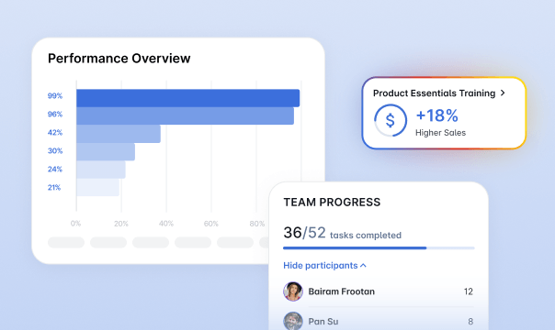The height and width of the screenshot is (330, 555).
Task: Click Pan Su's task count 8
Action: click(470, 322)
